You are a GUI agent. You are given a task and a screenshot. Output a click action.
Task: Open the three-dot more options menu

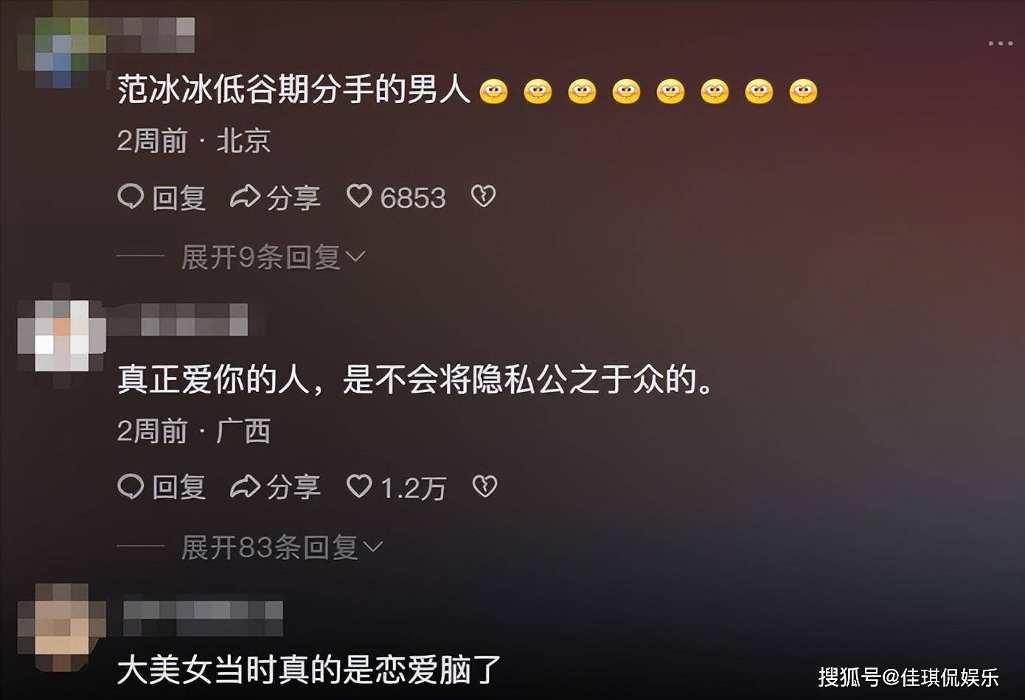[x=1001, y=43]
